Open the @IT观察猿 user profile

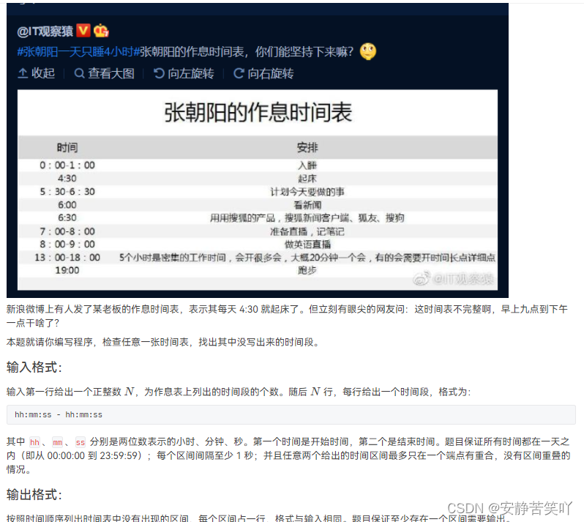(45, 31)
